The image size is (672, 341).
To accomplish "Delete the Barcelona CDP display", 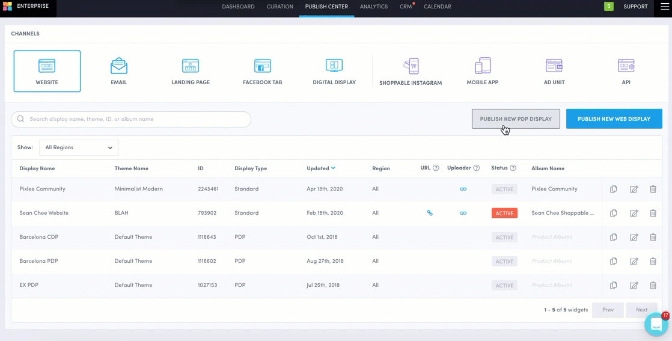I will [x=653, y=237].
